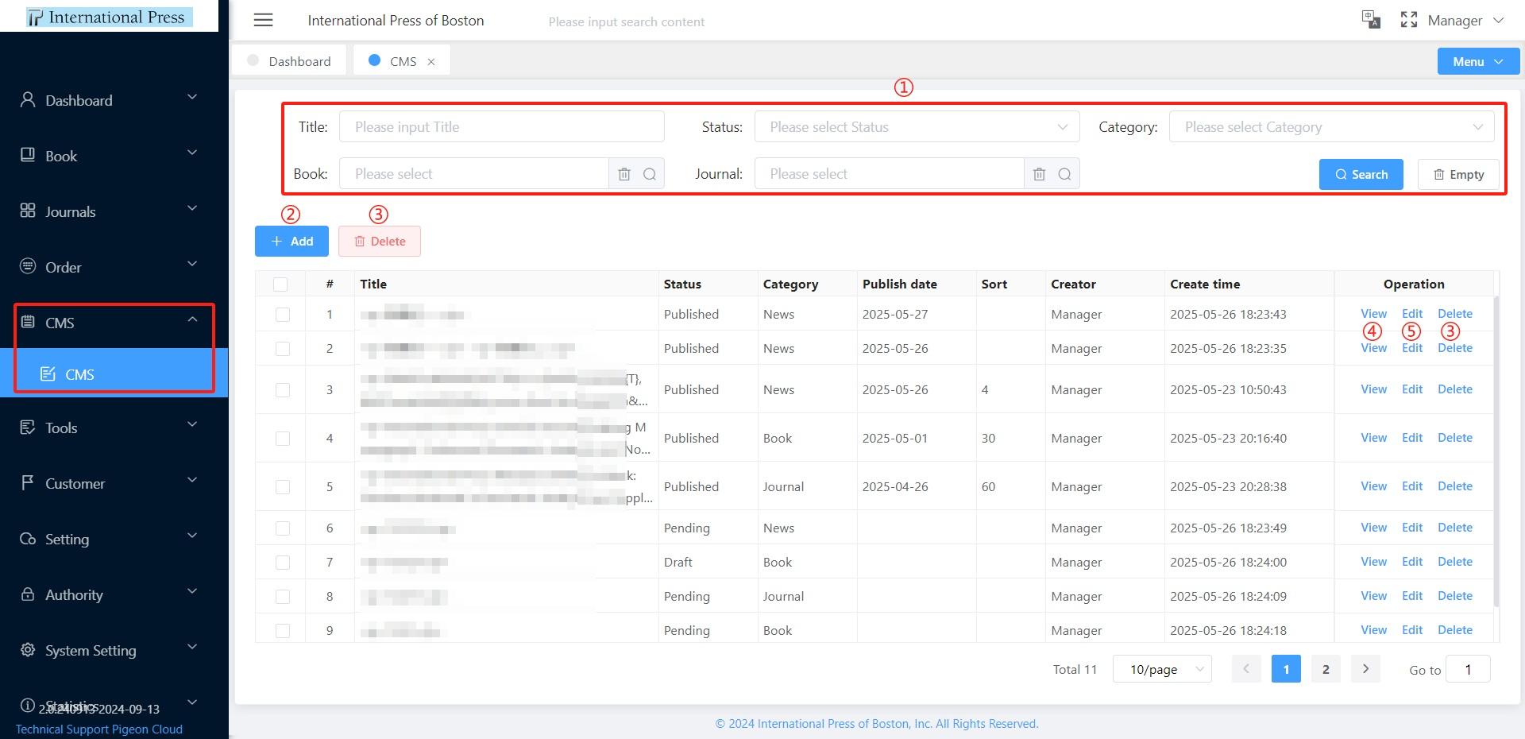Screen dimensions: 1525x739
Task: Check the checkbox for row 4
Action: [283, 439]
